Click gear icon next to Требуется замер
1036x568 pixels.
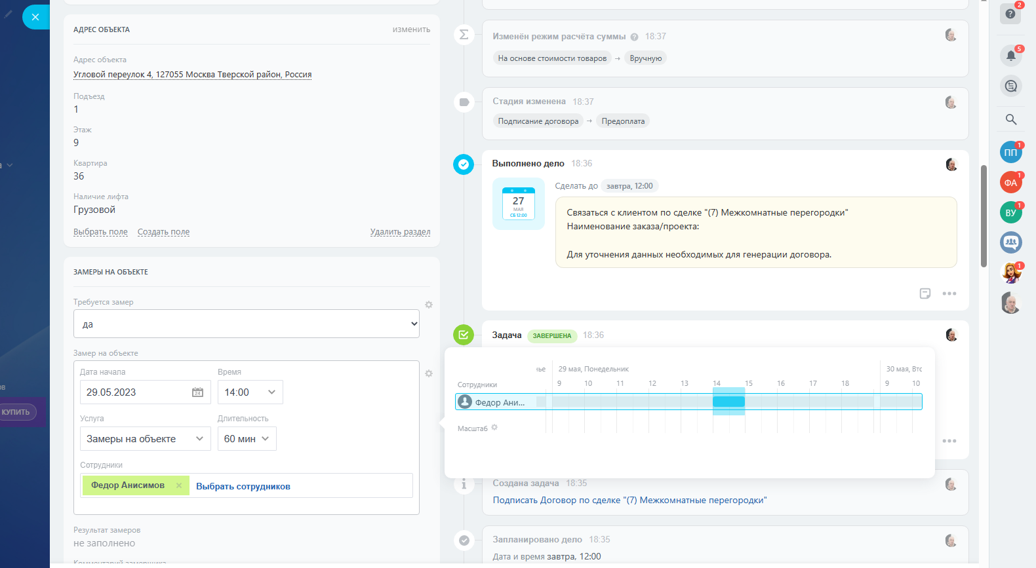point(429,305)
